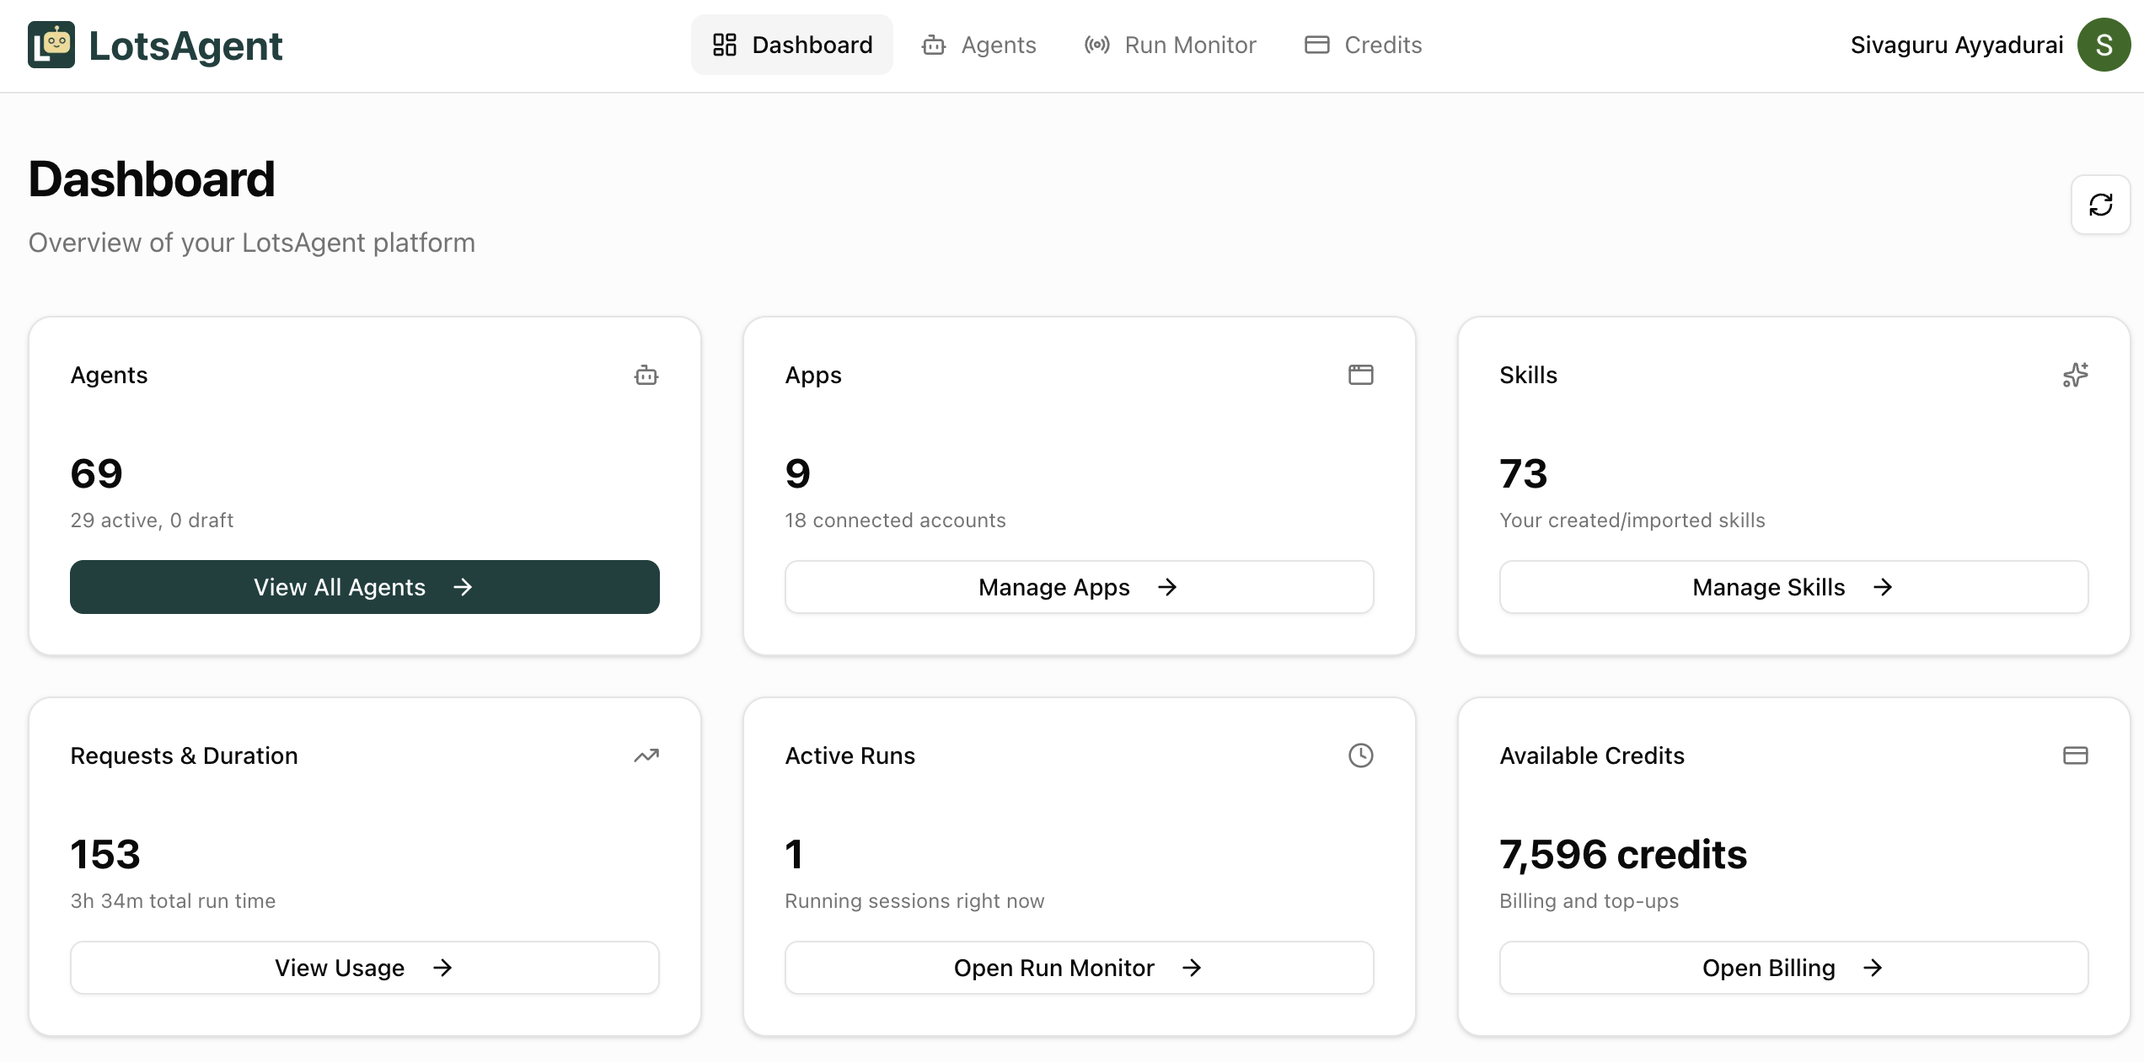Click the Open Billing button

[1793, 968]
